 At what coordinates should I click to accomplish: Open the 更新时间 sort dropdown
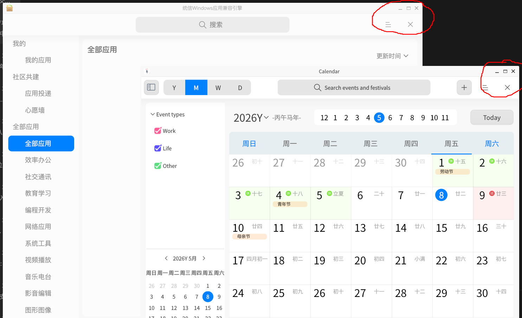[x=392, y=56]
